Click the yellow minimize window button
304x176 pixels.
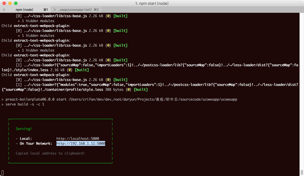pyautogui.click(x=10, y=3)
